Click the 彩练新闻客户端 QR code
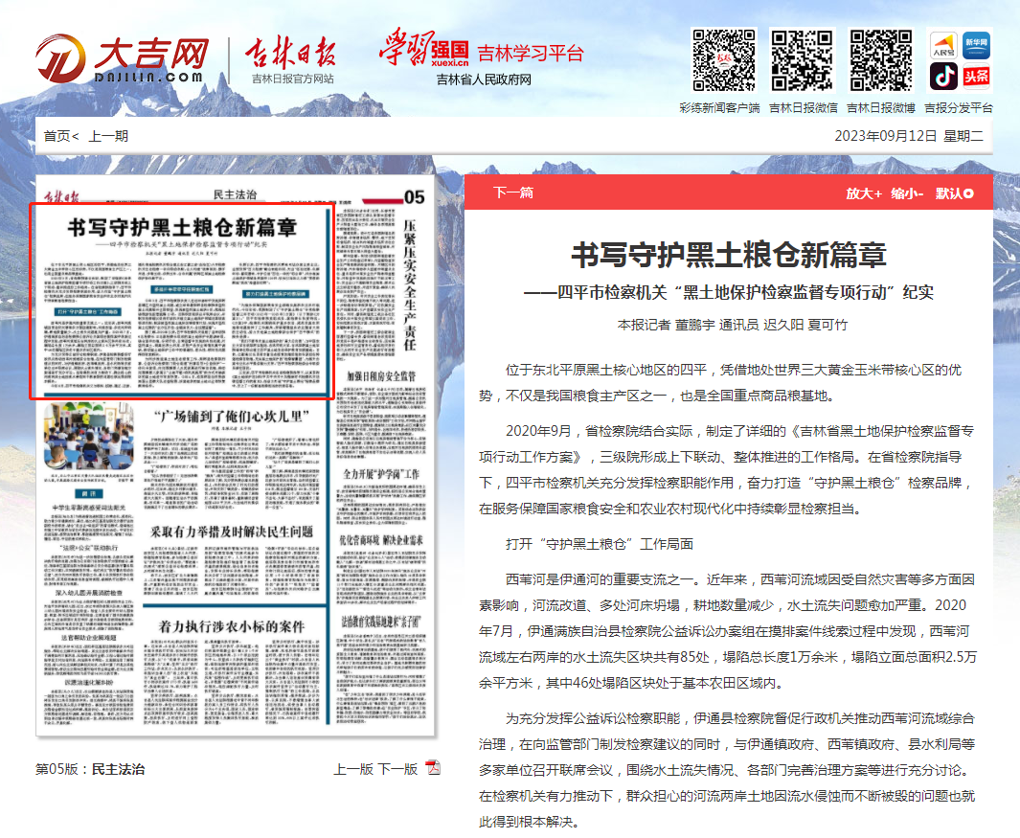 point(719,59)
